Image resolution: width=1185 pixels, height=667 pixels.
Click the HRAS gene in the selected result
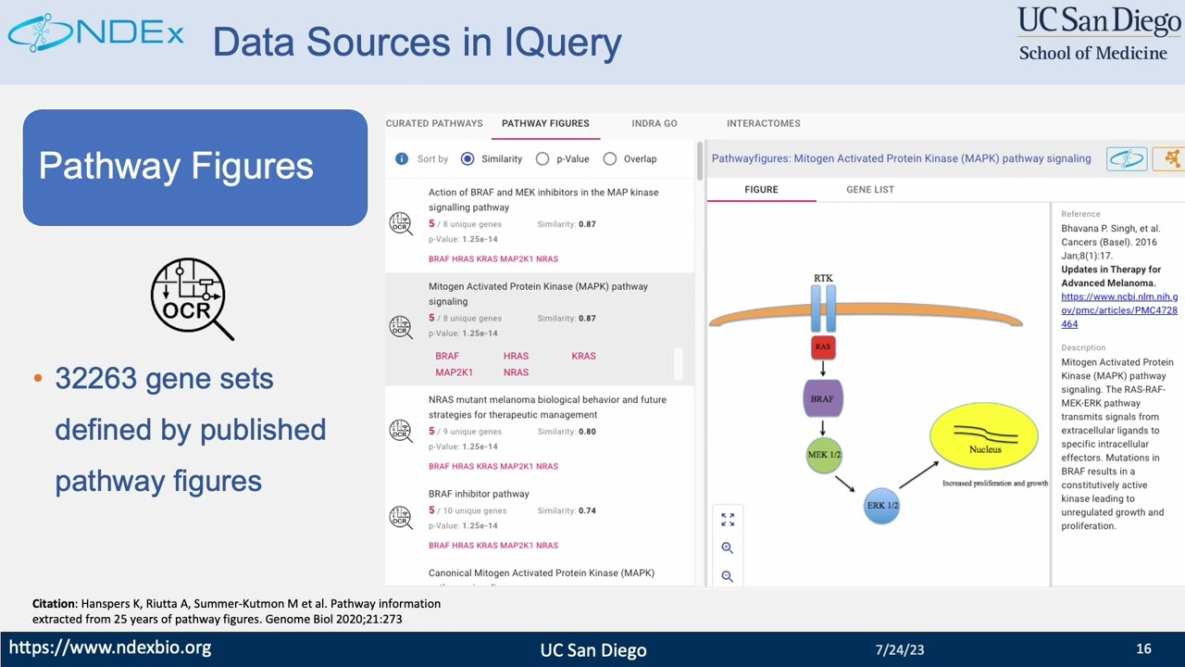tap(516, 356)
